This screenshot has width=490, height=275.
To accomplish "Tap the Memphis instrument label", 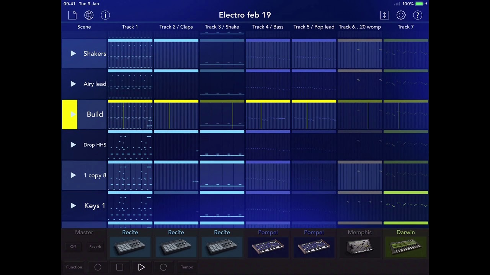I will pos(360,232).
